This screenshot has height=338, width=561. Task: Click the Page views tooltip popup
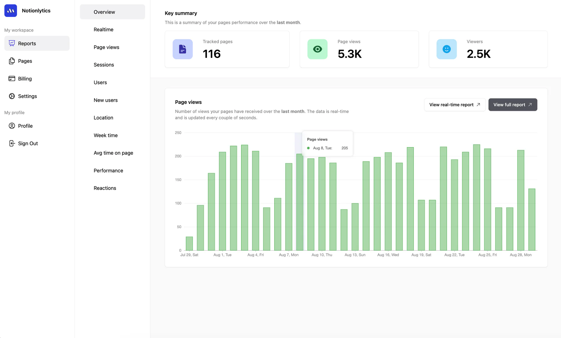[327, 143]
